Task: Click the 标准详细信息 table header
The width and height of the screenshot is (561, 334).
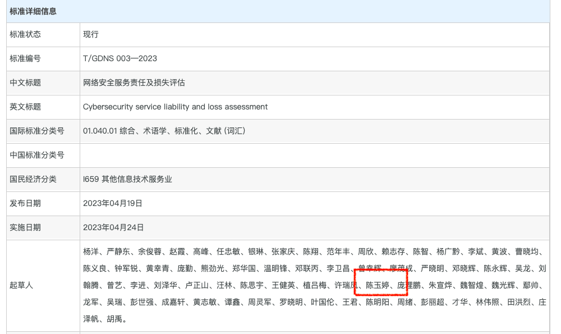Action: pyautogui.click(x=33, y=11)
